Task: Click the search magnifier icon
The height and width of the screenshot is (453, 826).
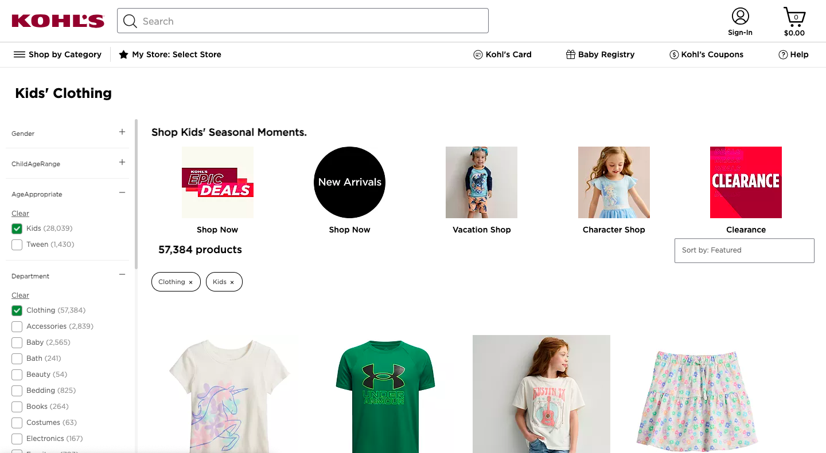Action: click(x=130, y=21)
